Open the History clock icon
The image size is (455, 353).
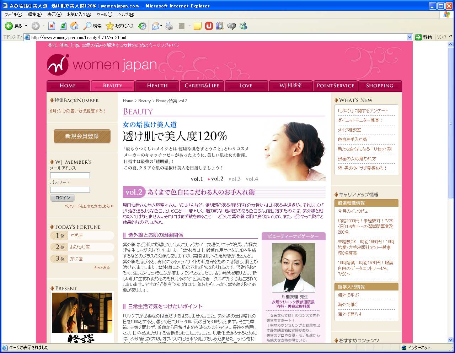point(142,26)
